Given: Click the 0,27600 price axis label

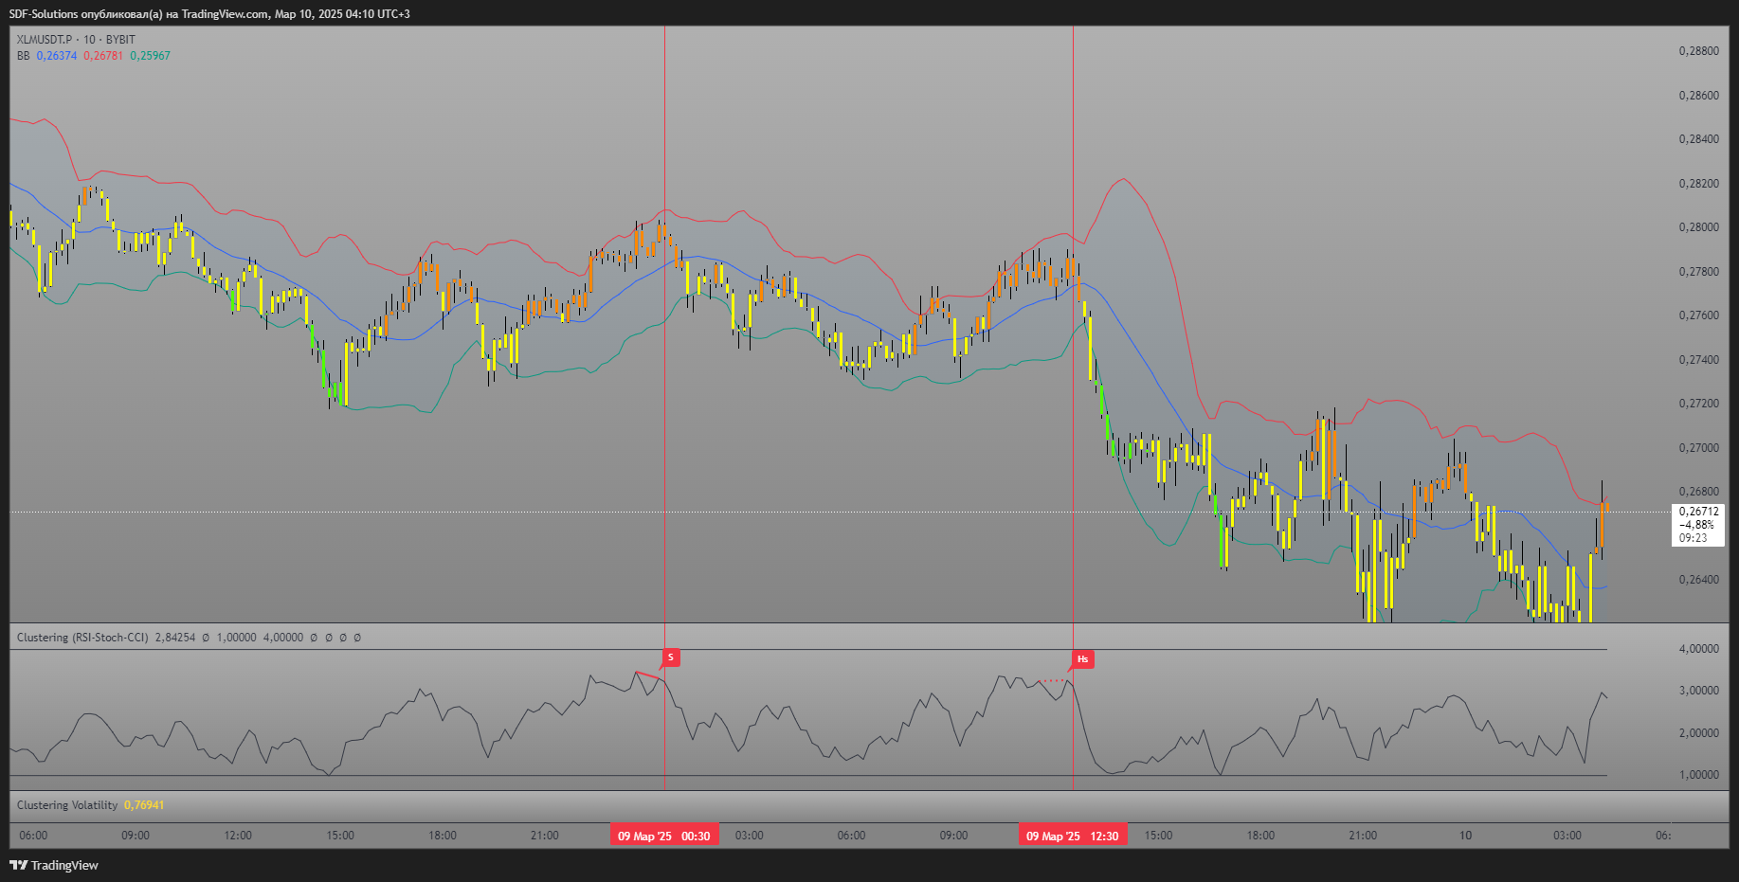Looking at the screenshot, I should coord(1698,315).
